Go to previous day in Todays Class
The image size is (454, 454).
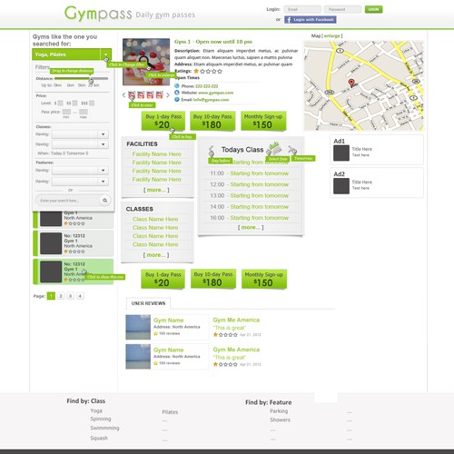click(x=212, y=150)
